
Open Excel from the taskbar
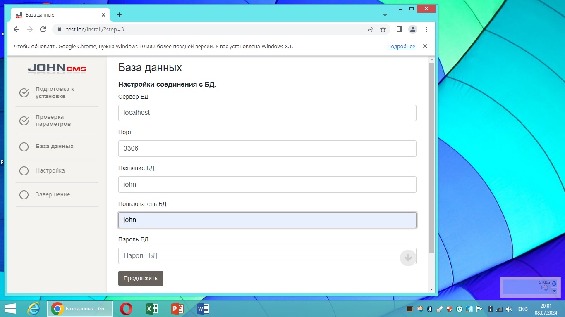pos(152,309)
